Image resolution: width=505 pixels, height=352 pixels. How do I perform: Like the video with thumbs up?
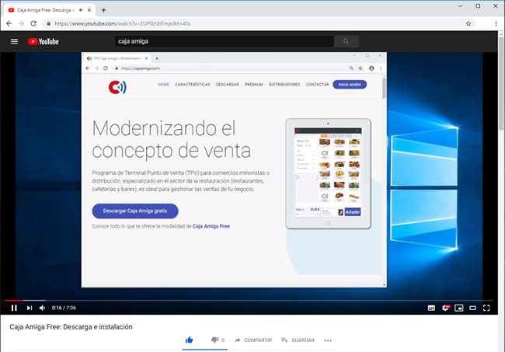[x=190, y=340]
